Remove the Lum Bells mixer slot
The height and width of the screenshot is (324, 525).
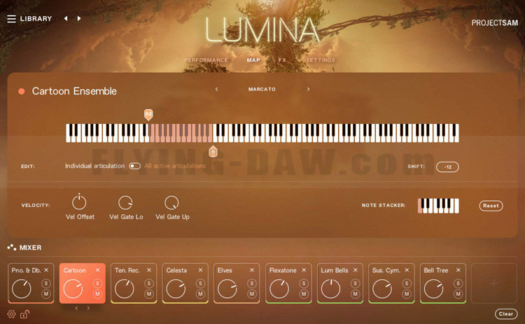click(x=355, y=270)
